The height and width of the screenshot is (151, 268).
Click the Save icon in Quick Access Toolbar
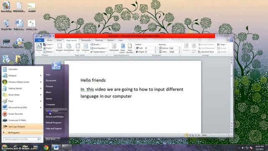click(41, 36)
